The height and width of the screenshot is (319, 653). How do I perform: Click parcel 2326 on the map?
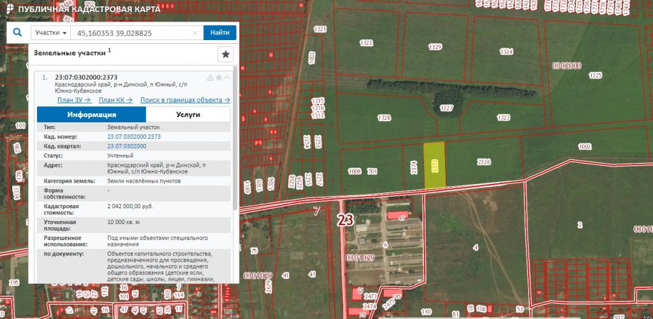[483, 162]
